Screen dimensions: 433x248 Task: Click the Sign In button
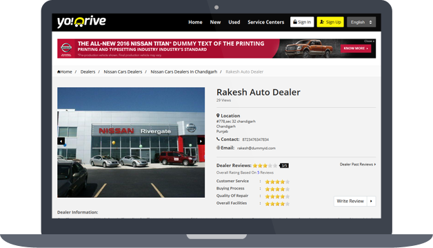(x=302, y=22)
